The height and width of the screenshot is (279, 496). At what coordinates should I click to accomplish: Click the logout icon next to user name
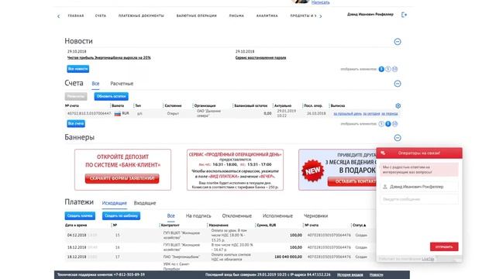(x=404, y=15)
